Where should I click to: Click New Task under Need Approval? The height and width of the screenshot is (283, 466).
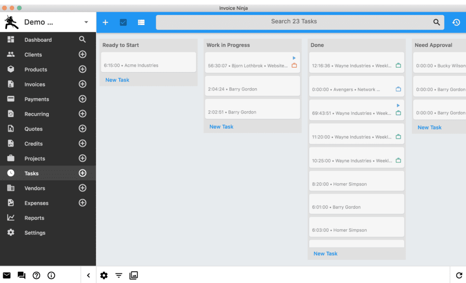coord(430,127)
